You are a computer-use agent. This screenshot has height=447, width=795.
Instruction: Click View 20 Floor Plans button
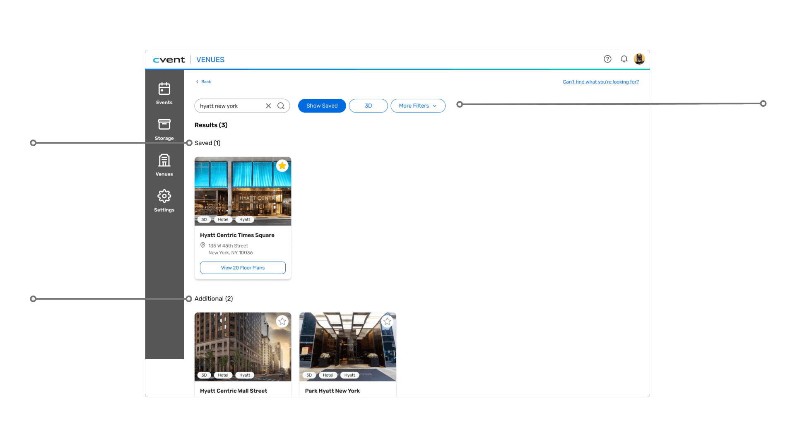[x=243, y=268]
